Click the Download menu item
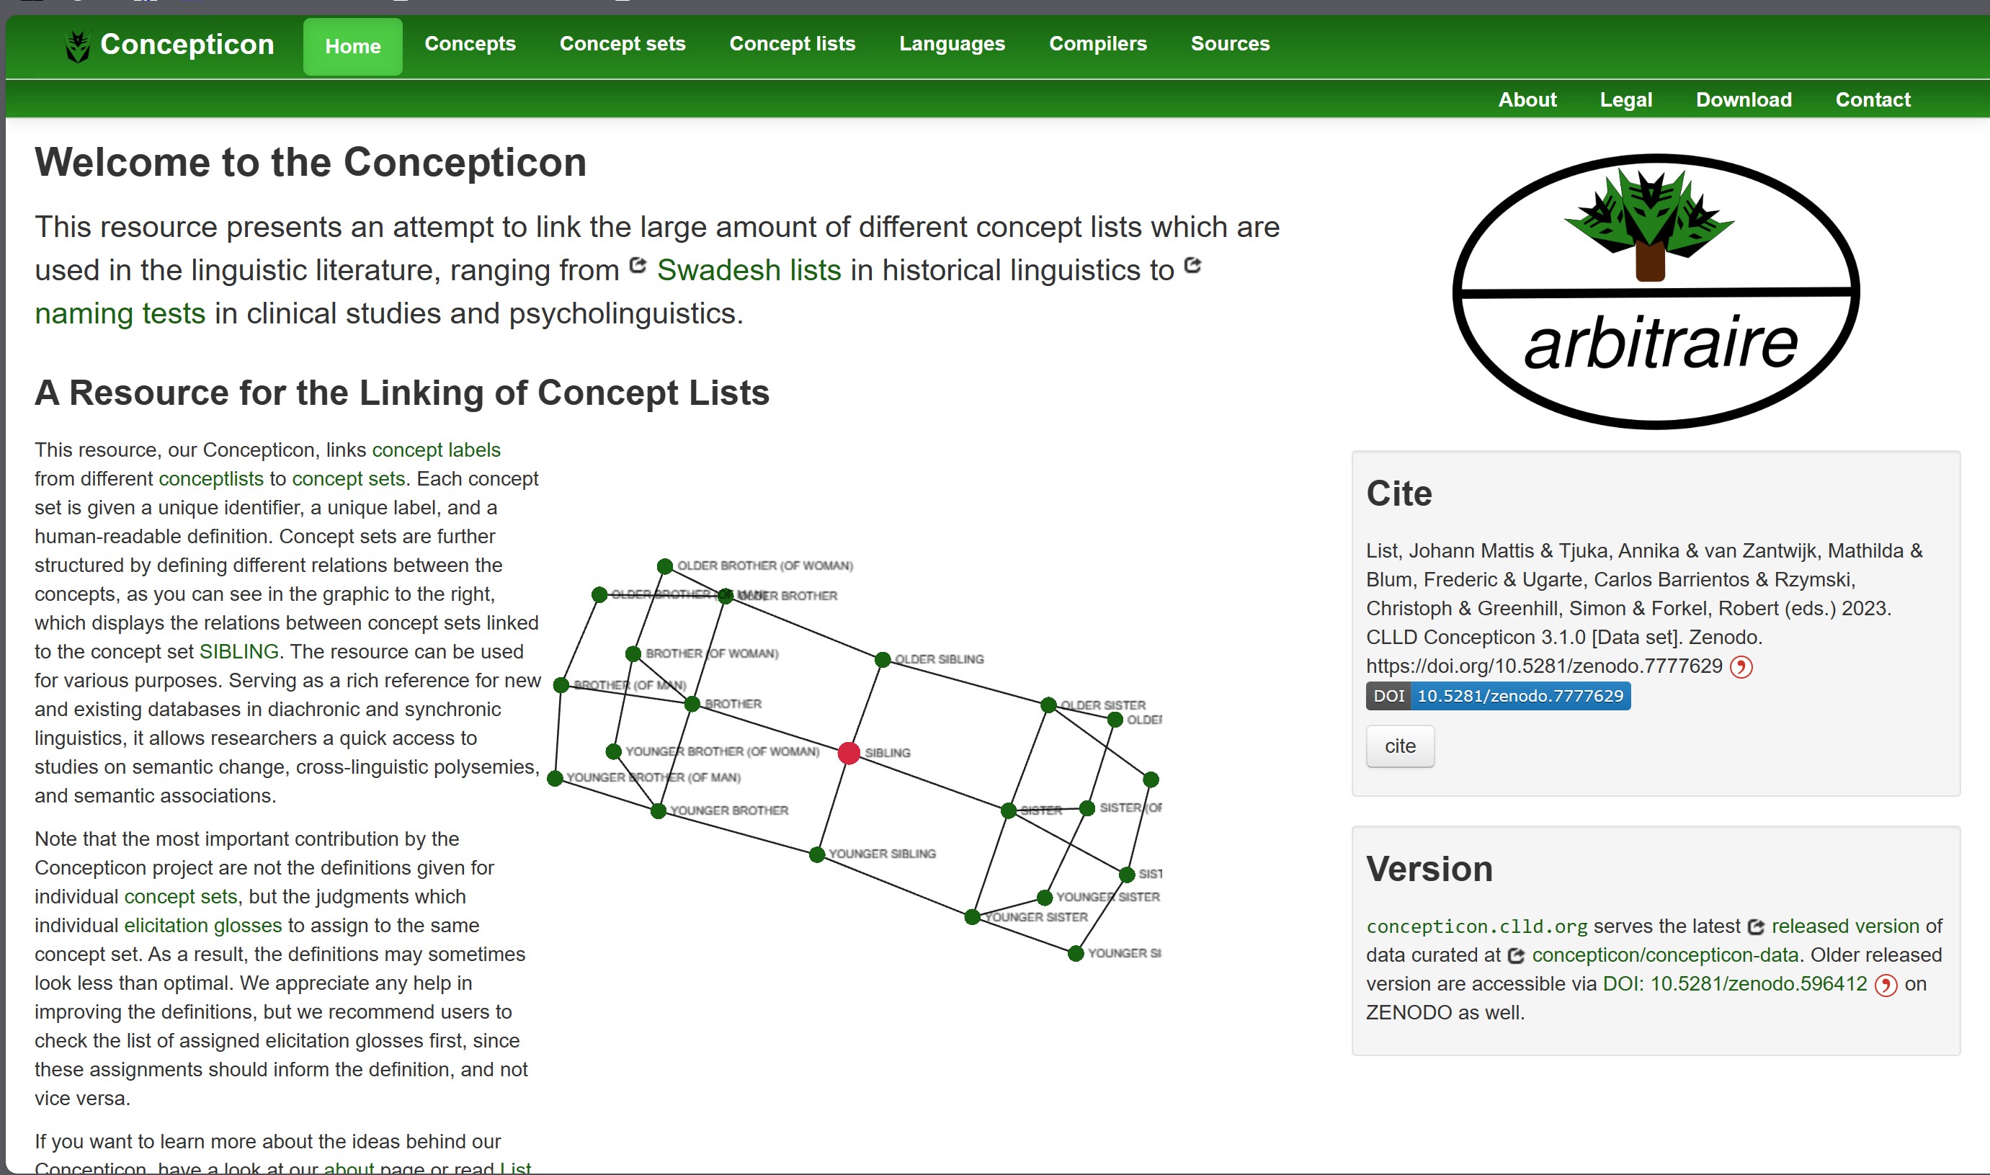 pos(1744,99)
